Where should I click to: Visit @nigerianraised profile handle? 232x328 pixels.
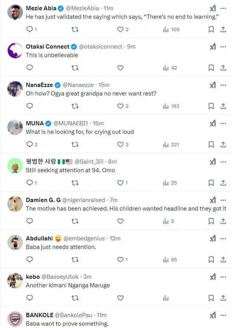point(83,200)
